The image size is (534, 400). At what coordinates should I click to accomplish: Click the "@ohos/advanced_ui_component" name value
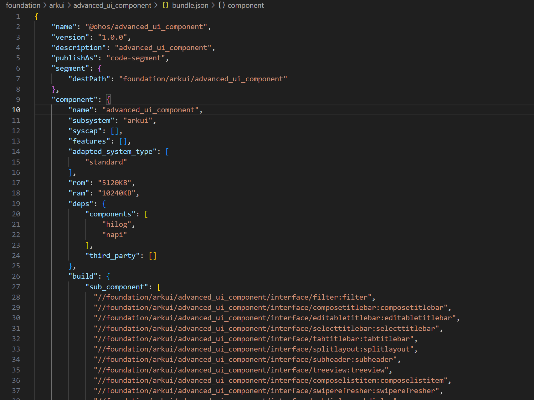(146, 27)
